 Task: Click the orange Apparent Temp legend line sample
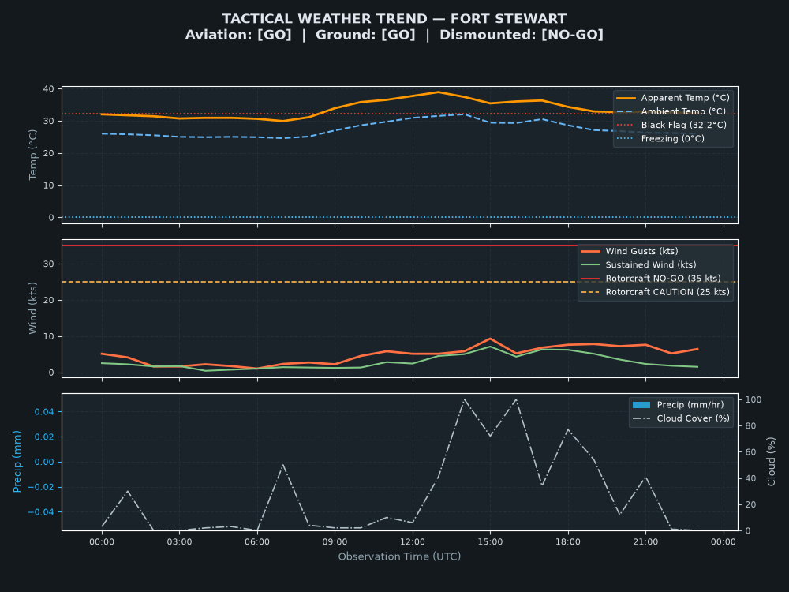tap(626, 98)
